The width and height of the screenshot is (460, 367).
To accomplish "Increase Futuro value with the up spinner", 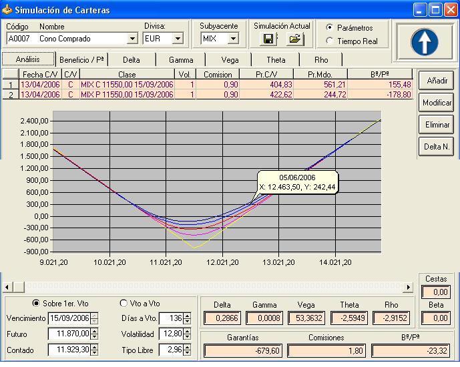I will [x=94, y=331].
